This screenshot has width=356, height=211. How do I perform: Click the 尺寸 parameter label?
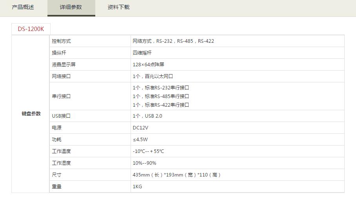[57, 175]
